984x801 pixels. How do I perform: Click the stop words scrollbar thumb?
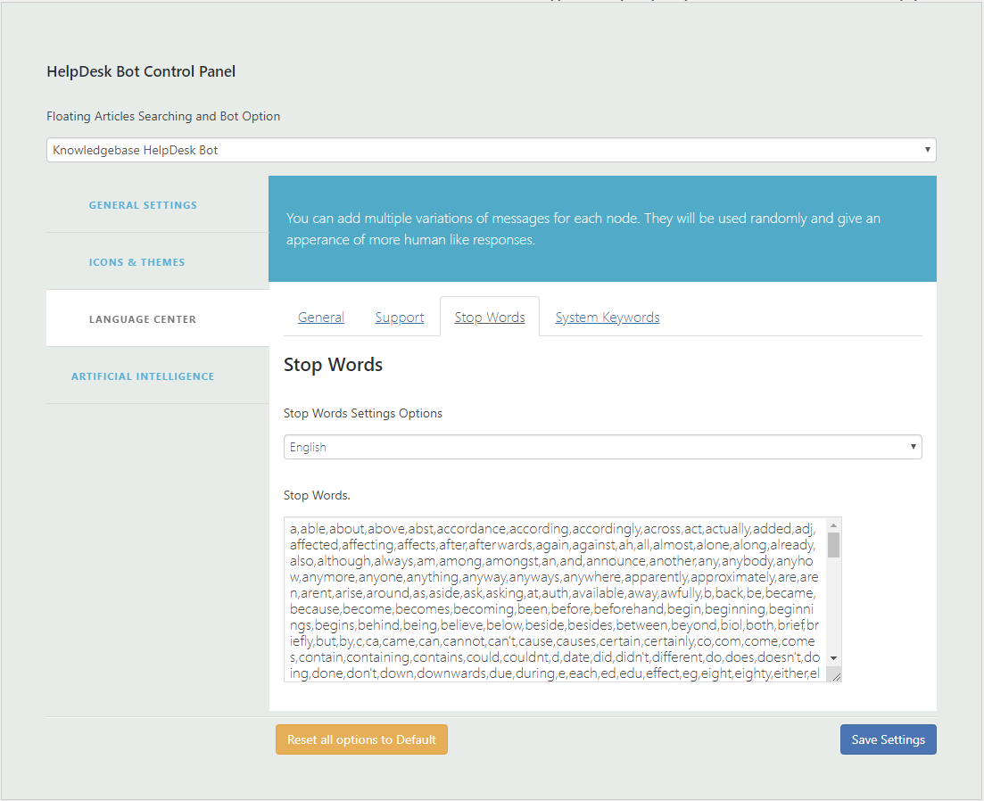point(833,545)
